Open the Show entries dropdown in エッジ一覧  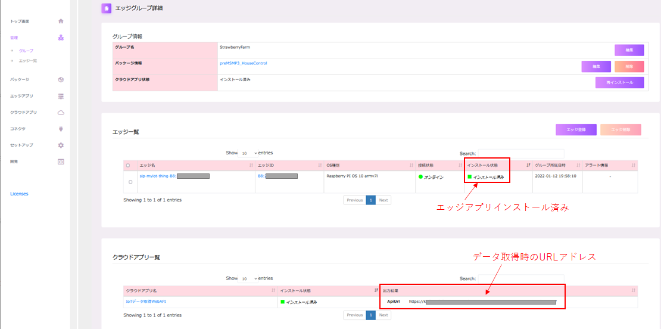(250, 153)
